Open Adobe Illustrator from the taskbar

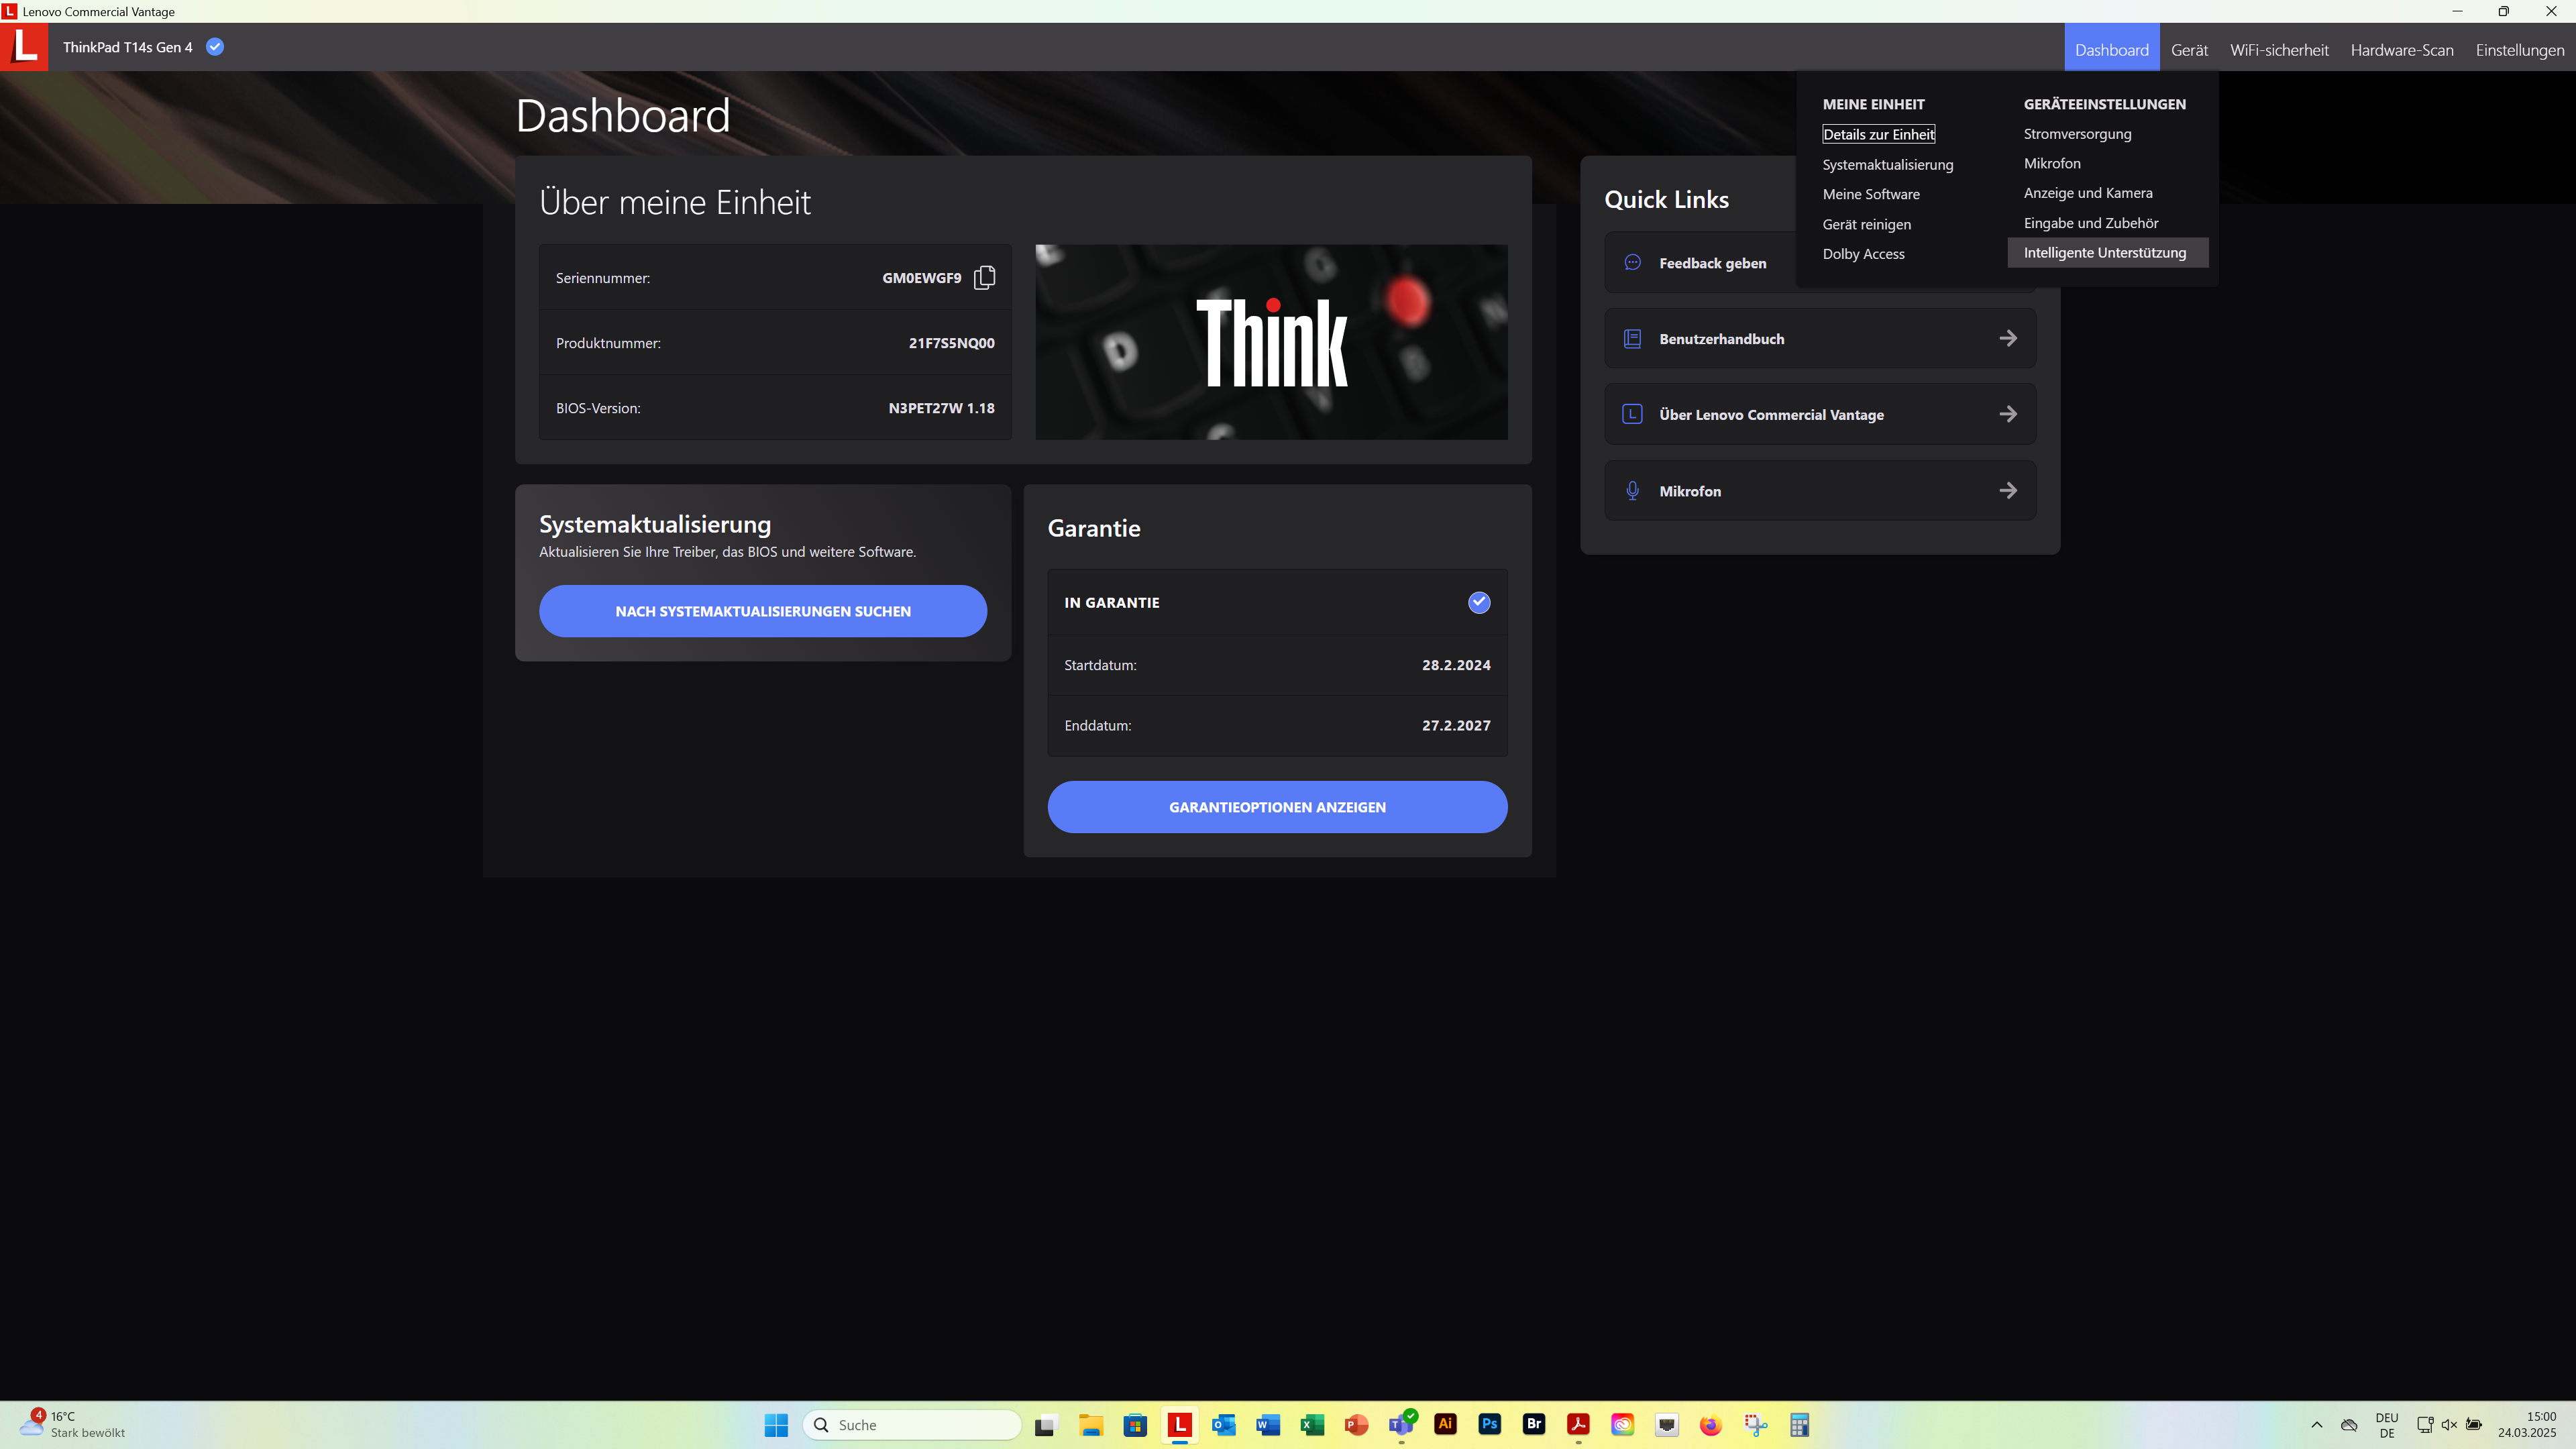click(x=1445, y=1424)
